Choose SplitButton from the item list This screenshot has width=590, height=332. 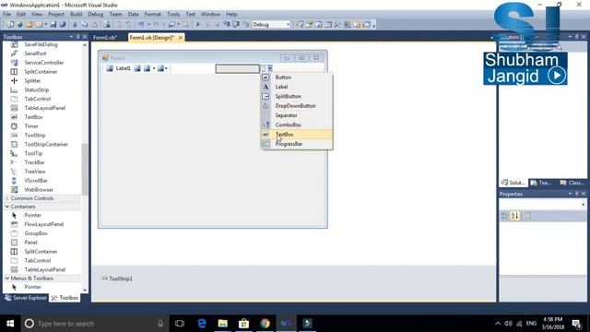(x=296, y=96)
